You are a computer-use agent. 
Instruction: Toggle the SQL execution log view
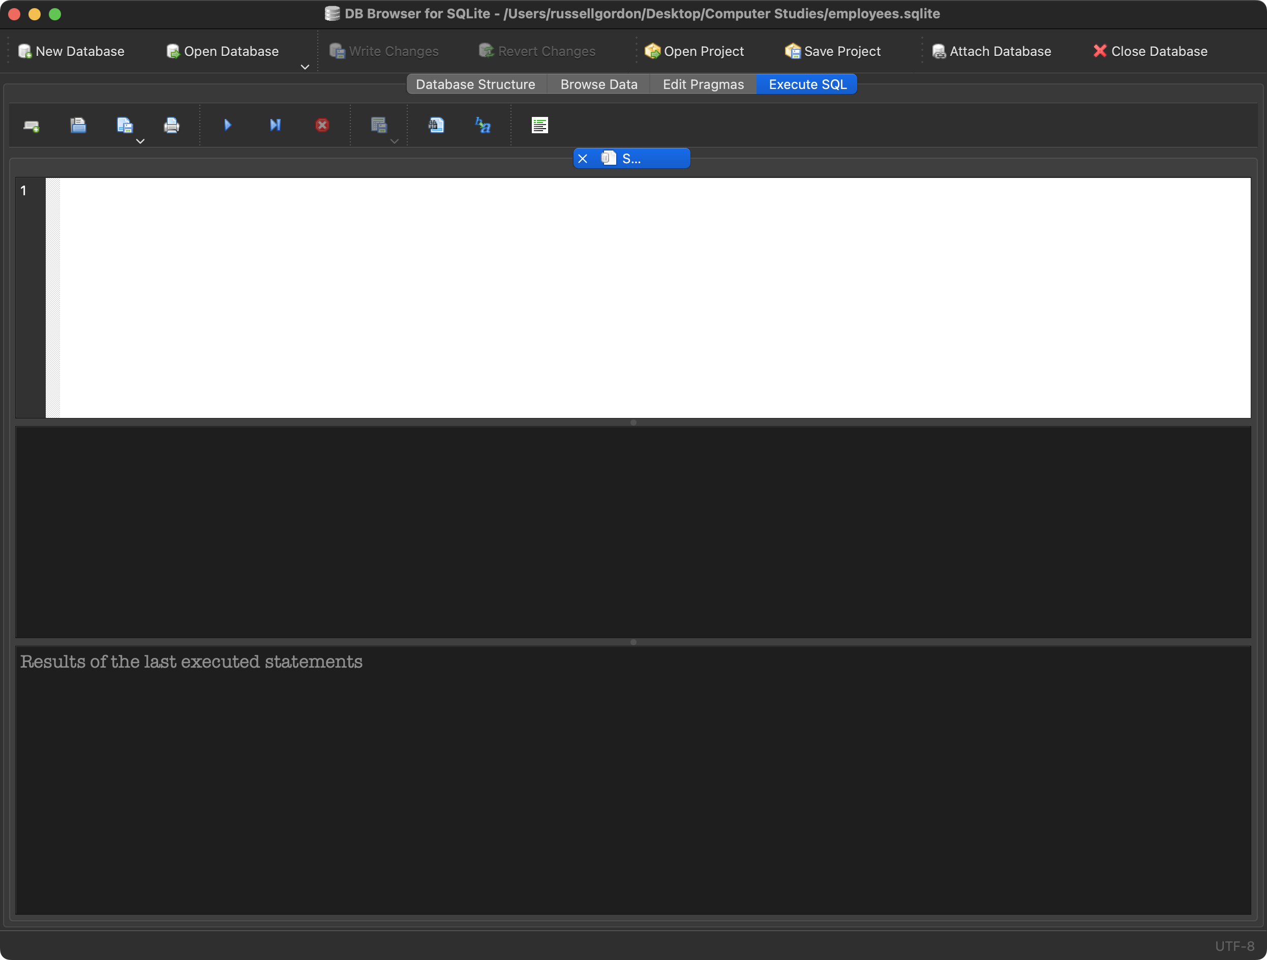539,125
